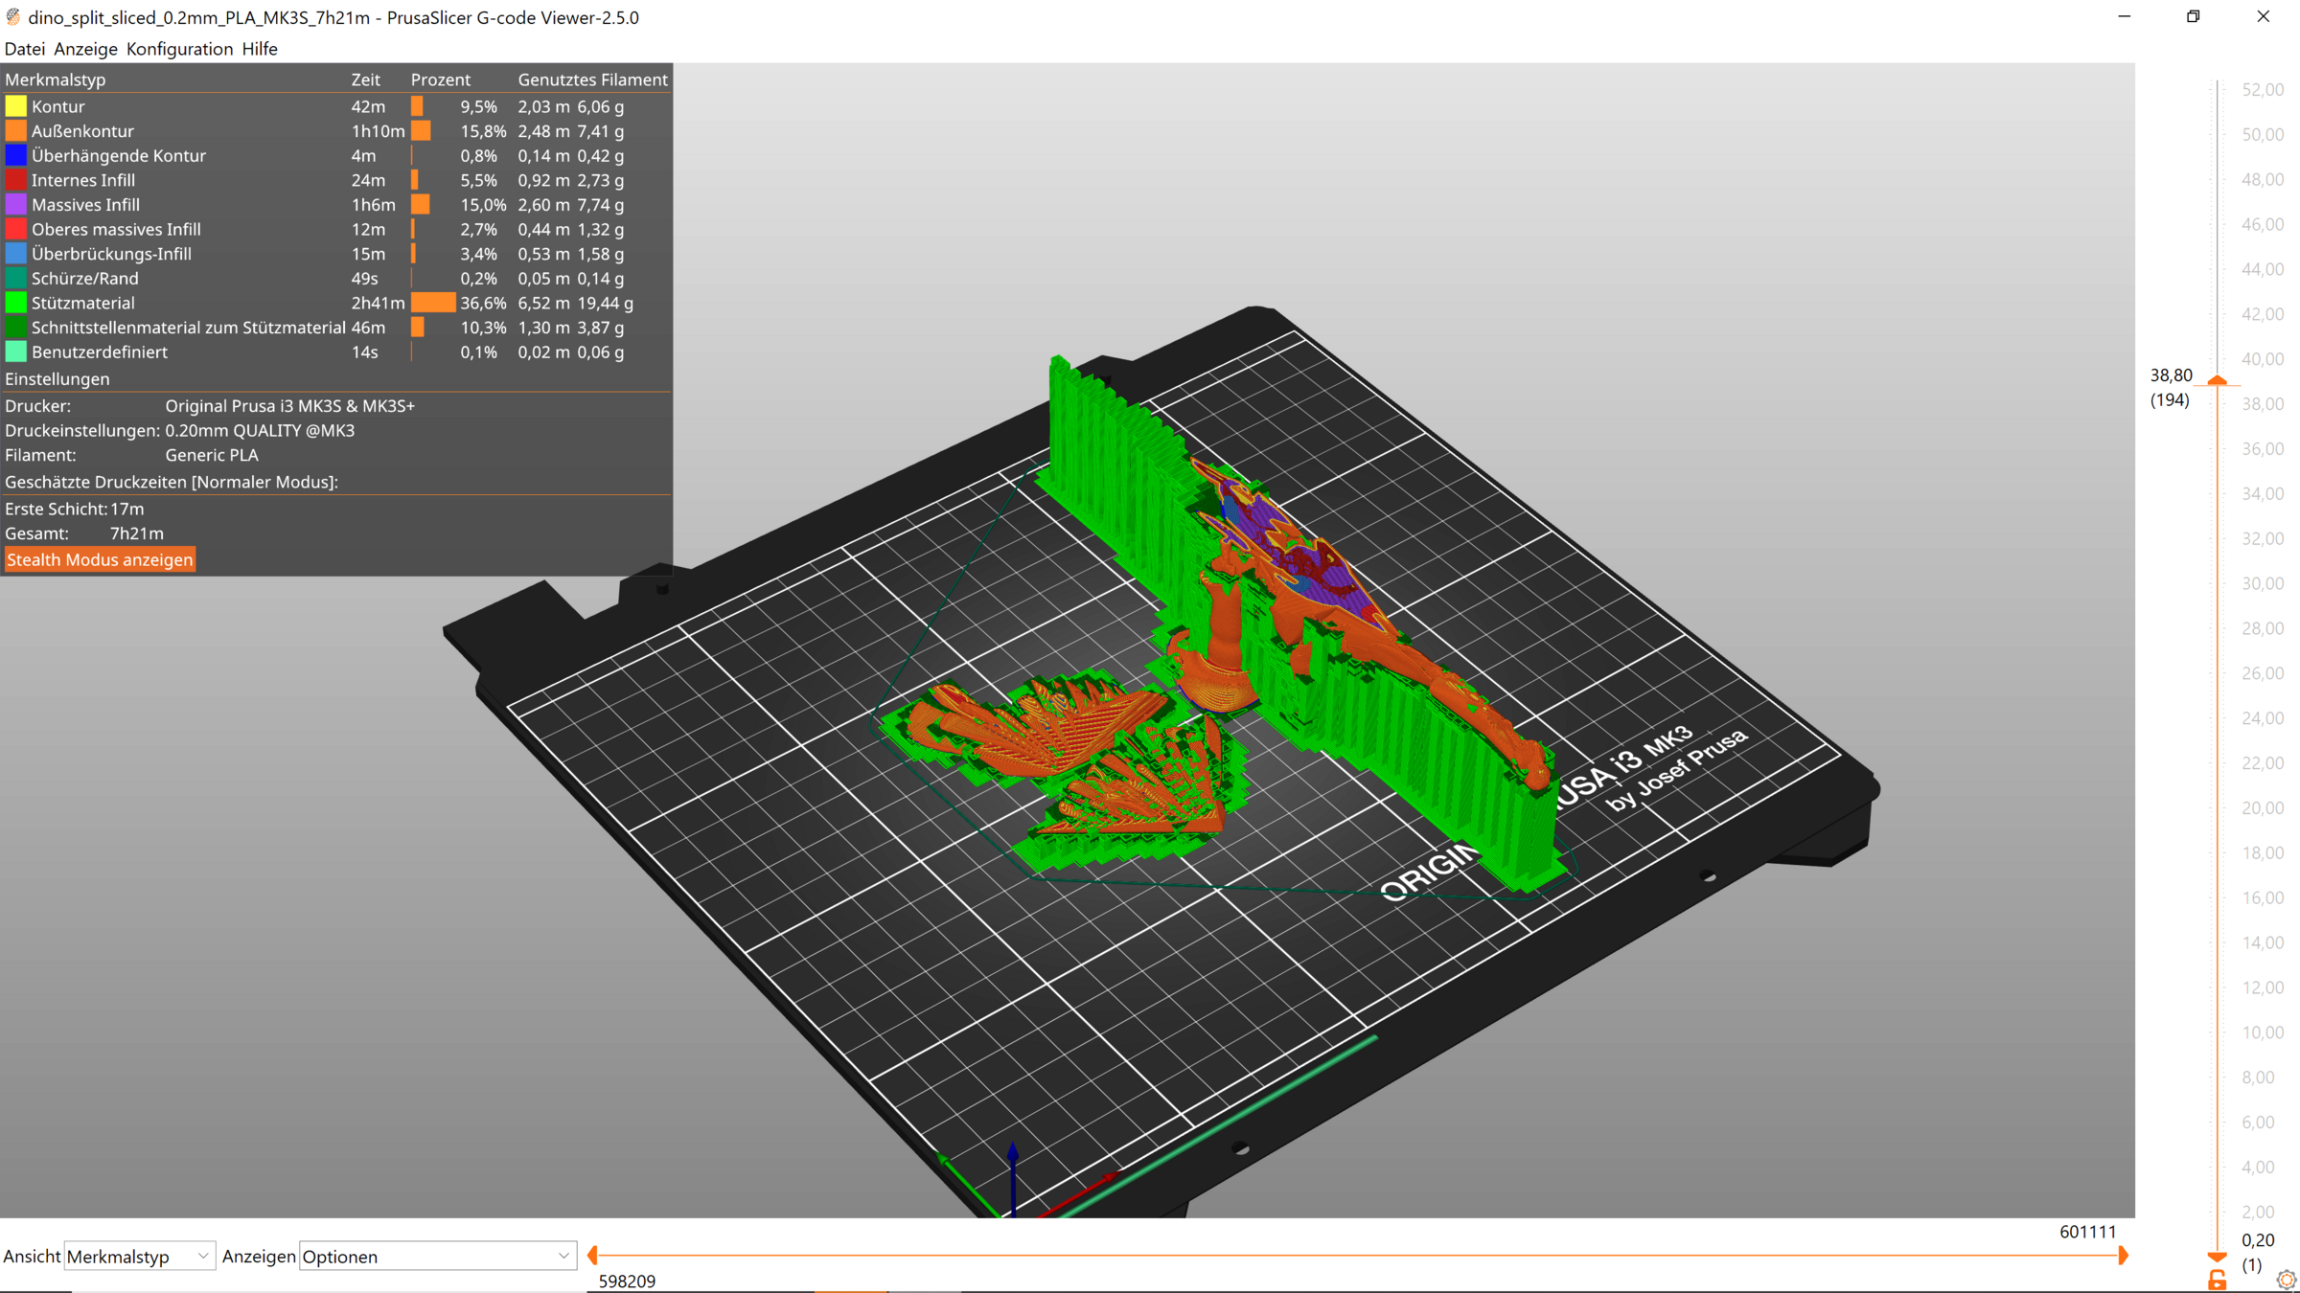Click the Prozent column header

coord(441,79)
